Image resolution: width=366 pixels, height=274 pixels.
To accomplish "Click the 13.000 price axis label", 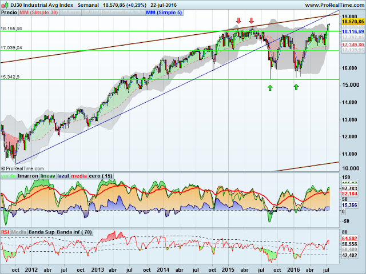I will coord(349,120).
